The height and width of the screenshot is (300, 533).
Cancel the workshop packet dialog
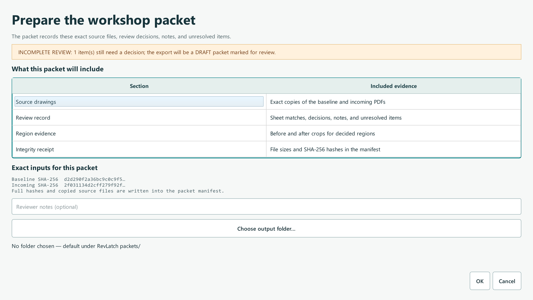[x=507, y=281]
